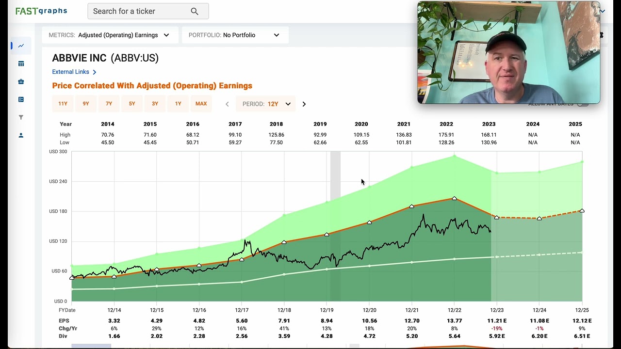This screenshot has height=349, width=621.
Task: Select the 7Y time range
Action: [109, 104]
